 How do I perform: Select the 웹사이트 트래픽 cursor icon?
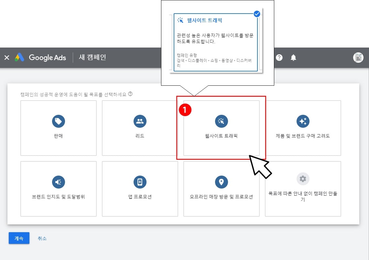222,121
